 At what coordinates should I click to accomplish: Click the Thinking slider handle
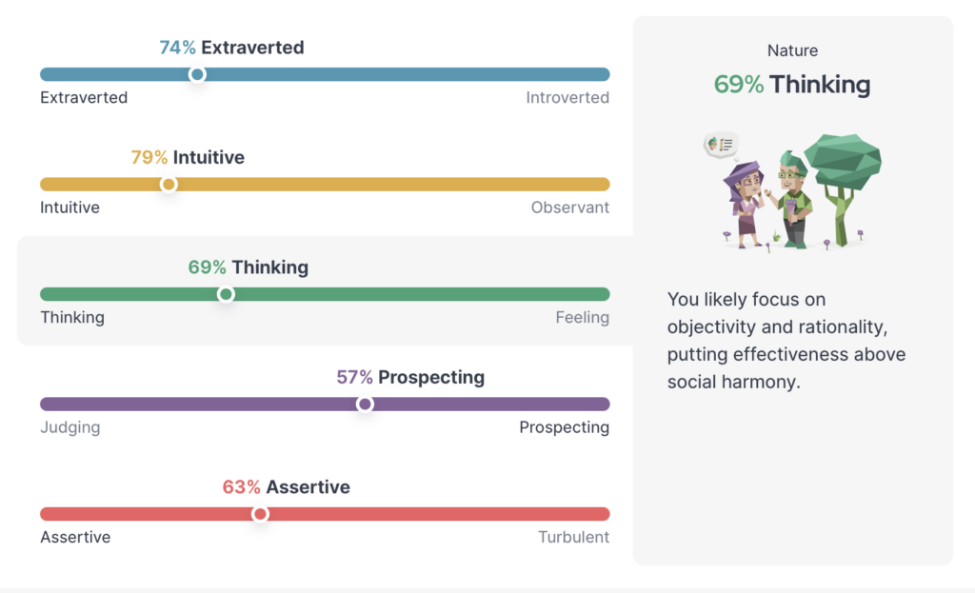(x=226, y=294)
